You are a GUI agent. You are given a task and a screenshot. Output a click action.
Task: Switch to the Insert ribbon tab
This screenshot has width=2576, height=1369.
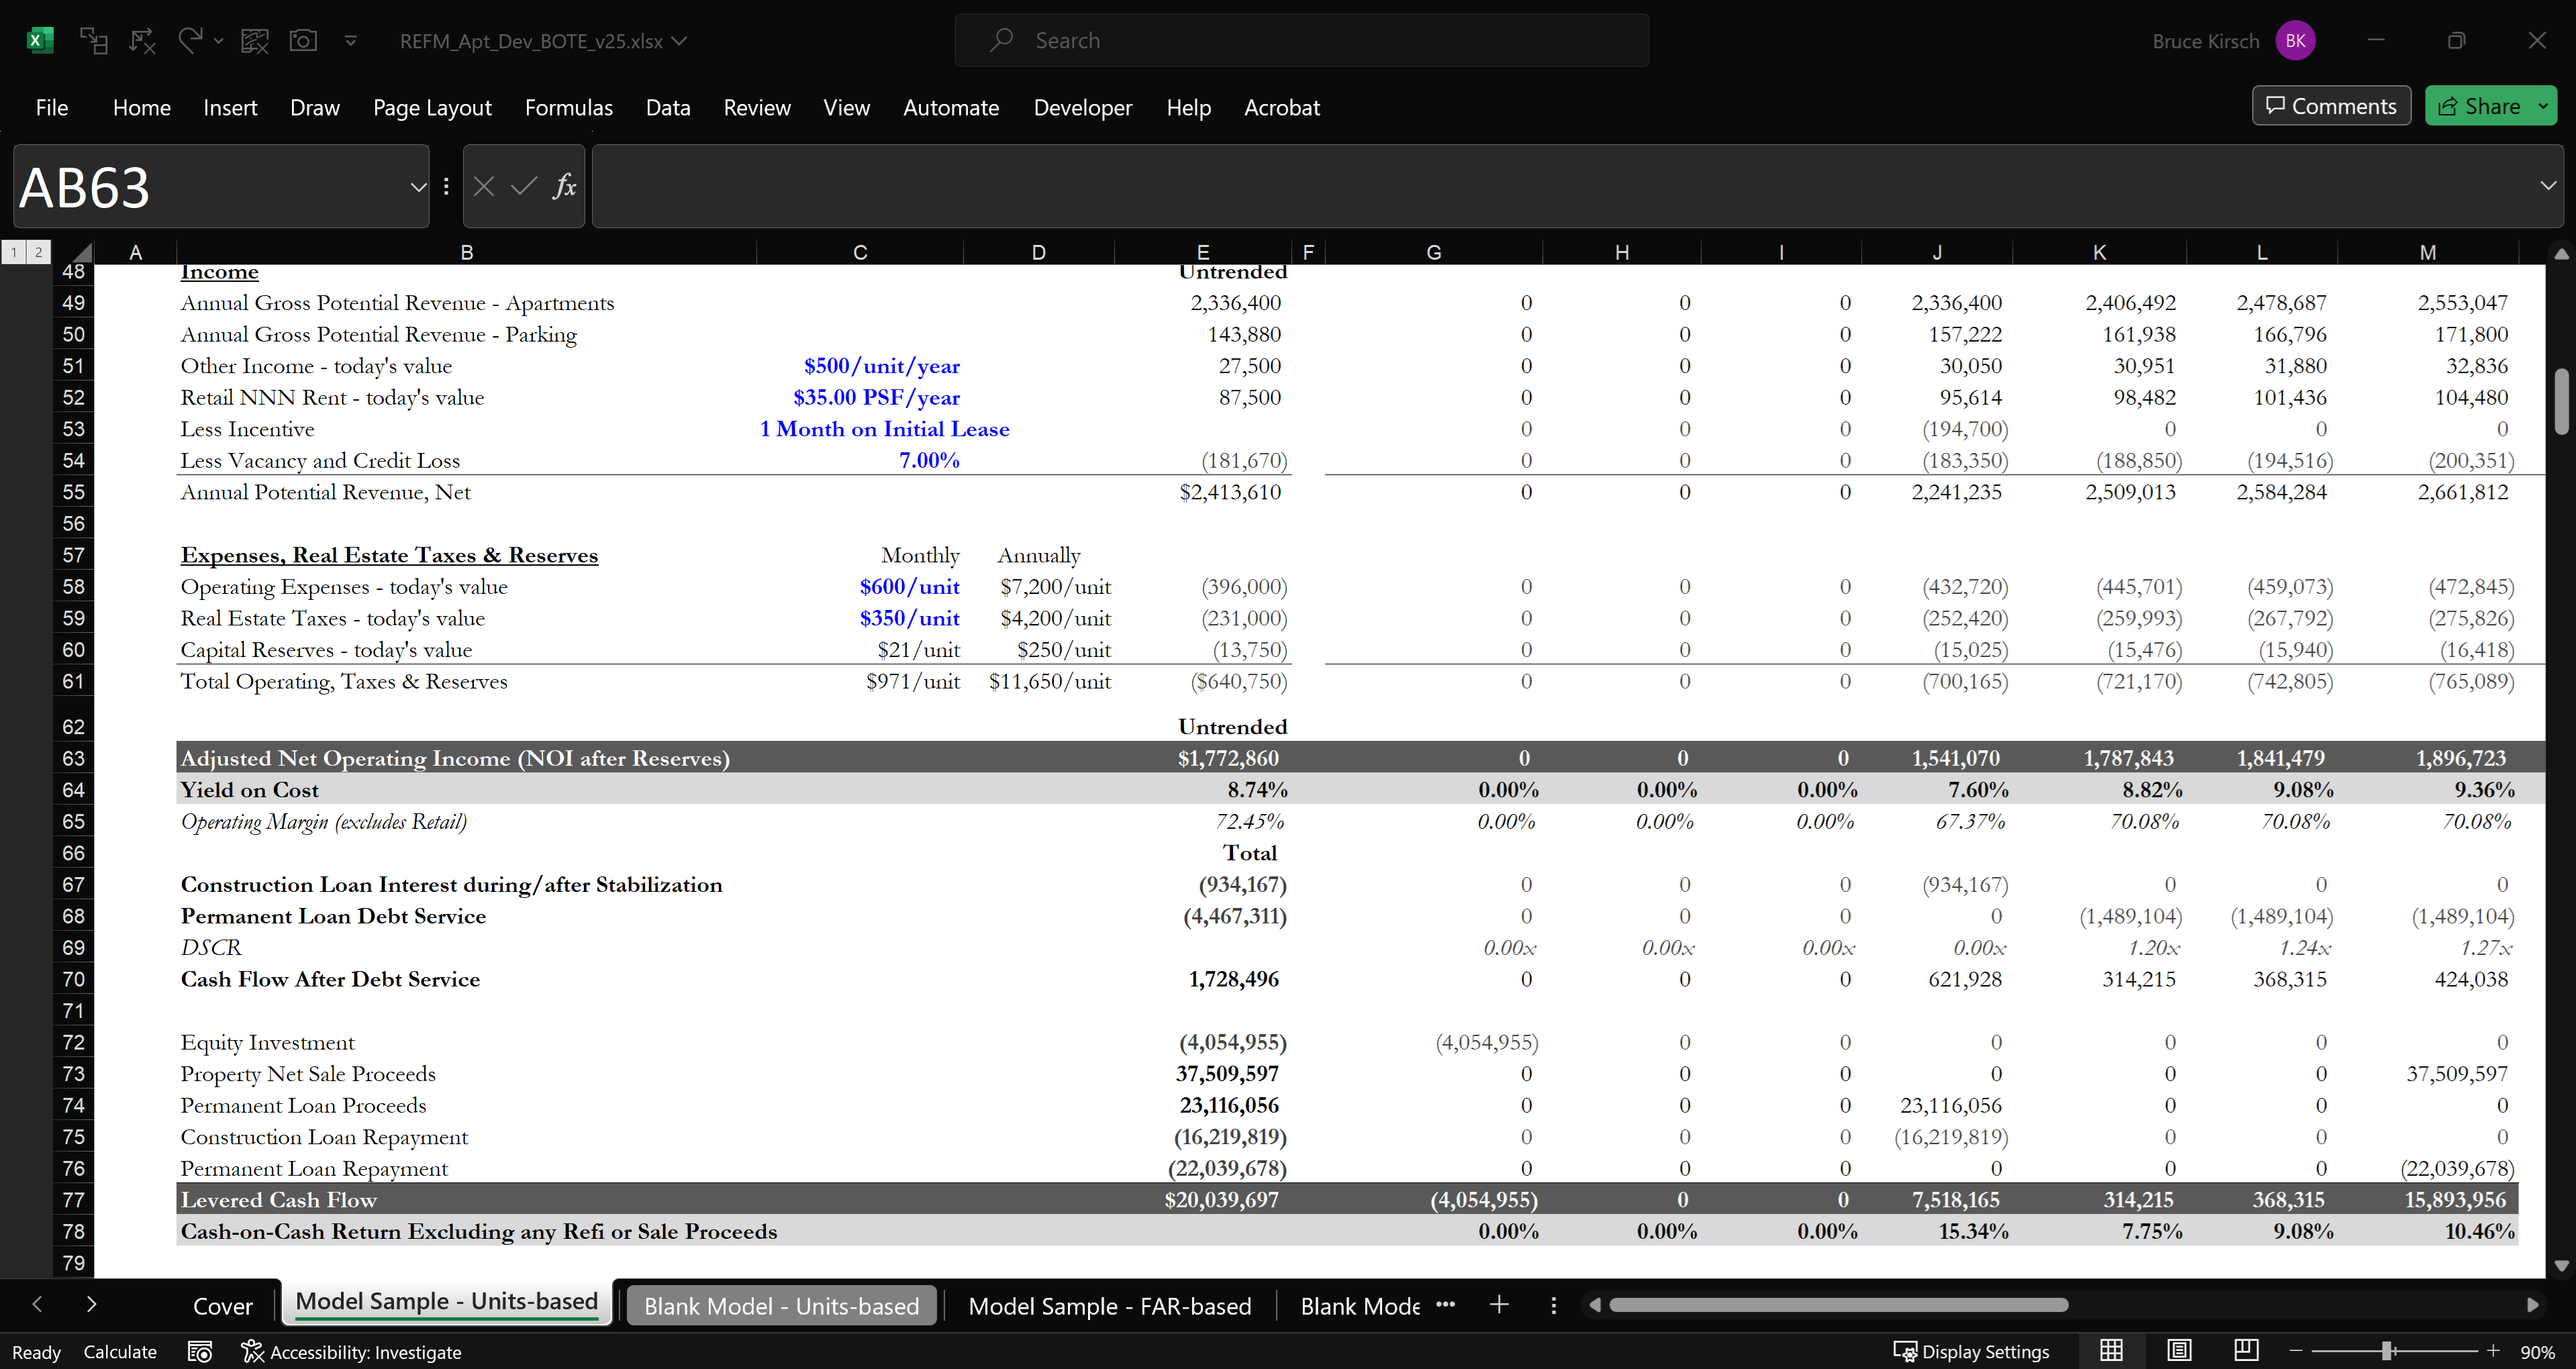click(230, 107)
